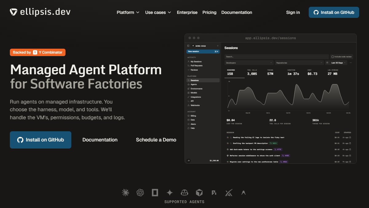Image resolution: width=369 pixels, height=208 pixels.
Task: Expand the Platform menu
Action: (128, 12)
